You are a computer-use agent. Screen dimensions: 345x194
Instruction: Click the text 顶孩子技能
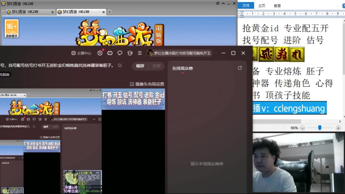point(288,95)
